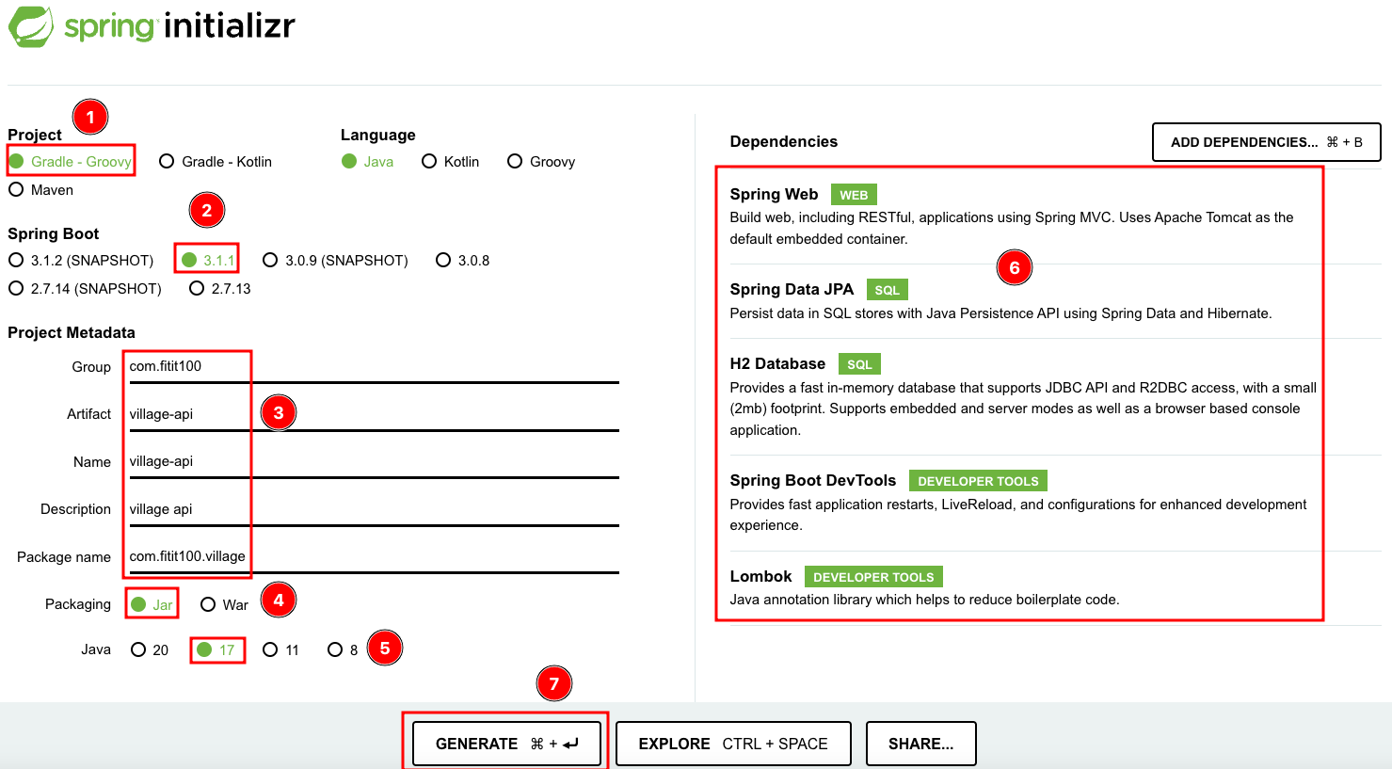1392x769 pixels.
Task: Select Java language option
Action: [x=368, y=162]
